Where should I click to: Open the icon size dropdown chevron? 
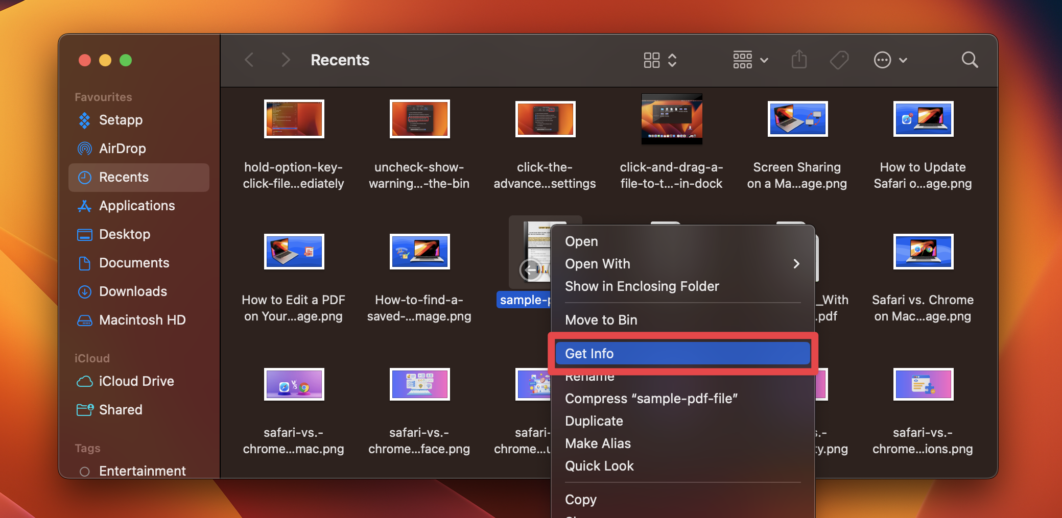pyautogui.click(x=764, y=60)
